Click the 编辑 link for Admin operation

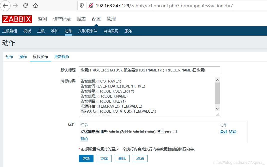pyautogui.click(x=223, y=132)
